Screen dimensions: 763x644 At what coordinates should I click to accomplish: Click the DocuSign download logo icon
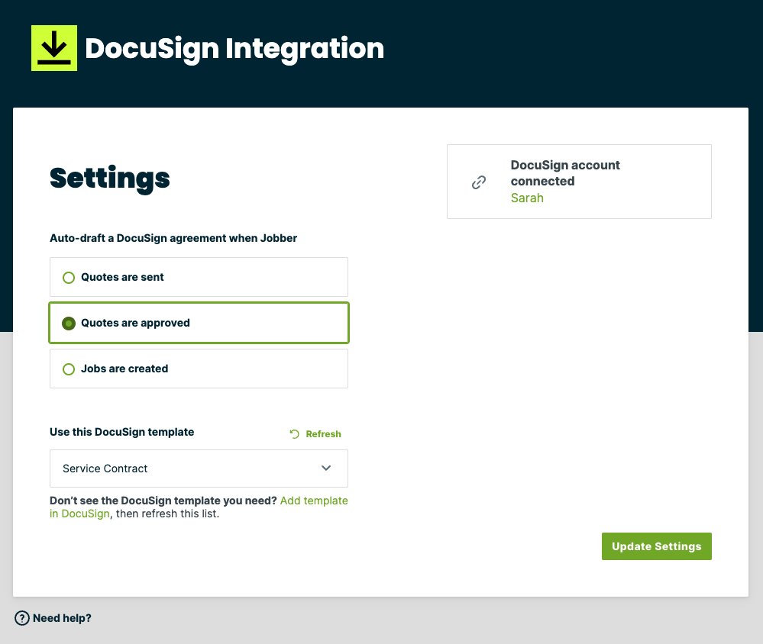(54, 48)
